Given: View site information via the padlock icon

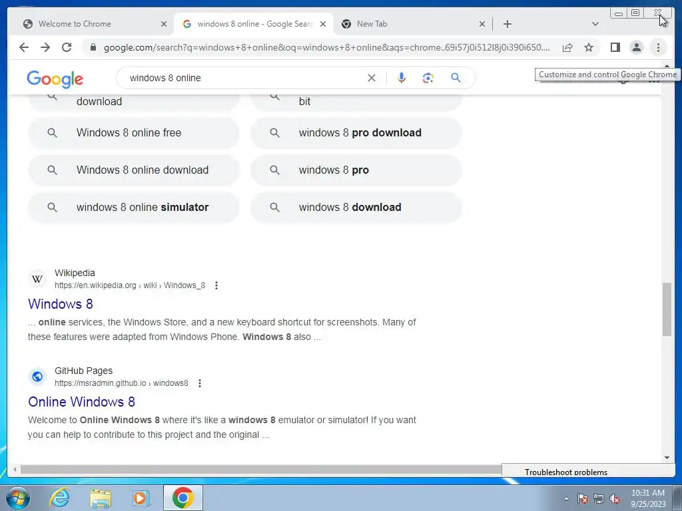Looking at the screenshot, I should (93, 47).
